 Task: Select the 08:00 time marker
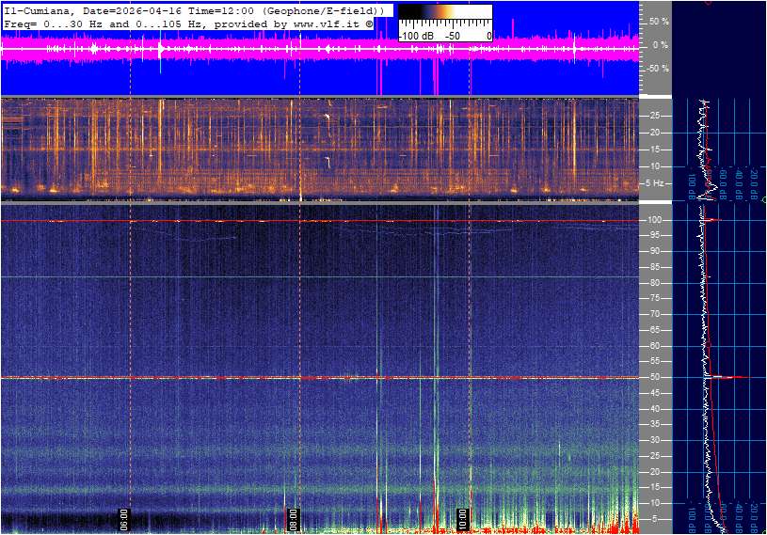293,520
